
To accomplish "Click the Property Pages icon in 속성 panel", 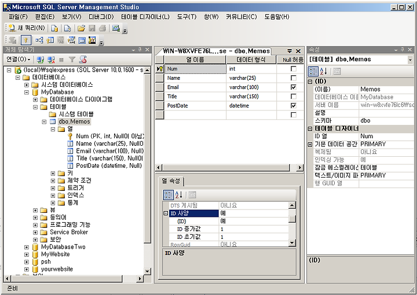I will coord(337,71).
